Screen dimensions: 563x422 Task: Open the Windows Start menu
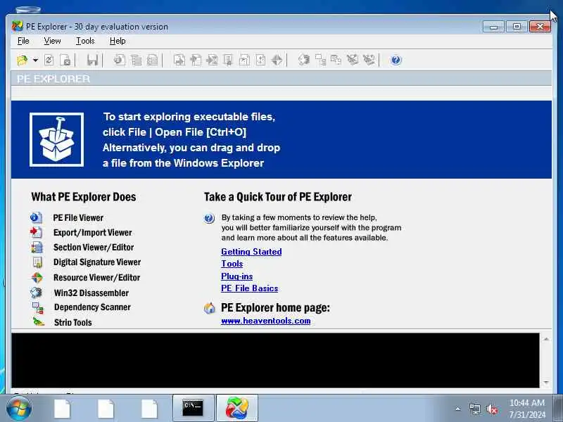(x=19, y=408)
